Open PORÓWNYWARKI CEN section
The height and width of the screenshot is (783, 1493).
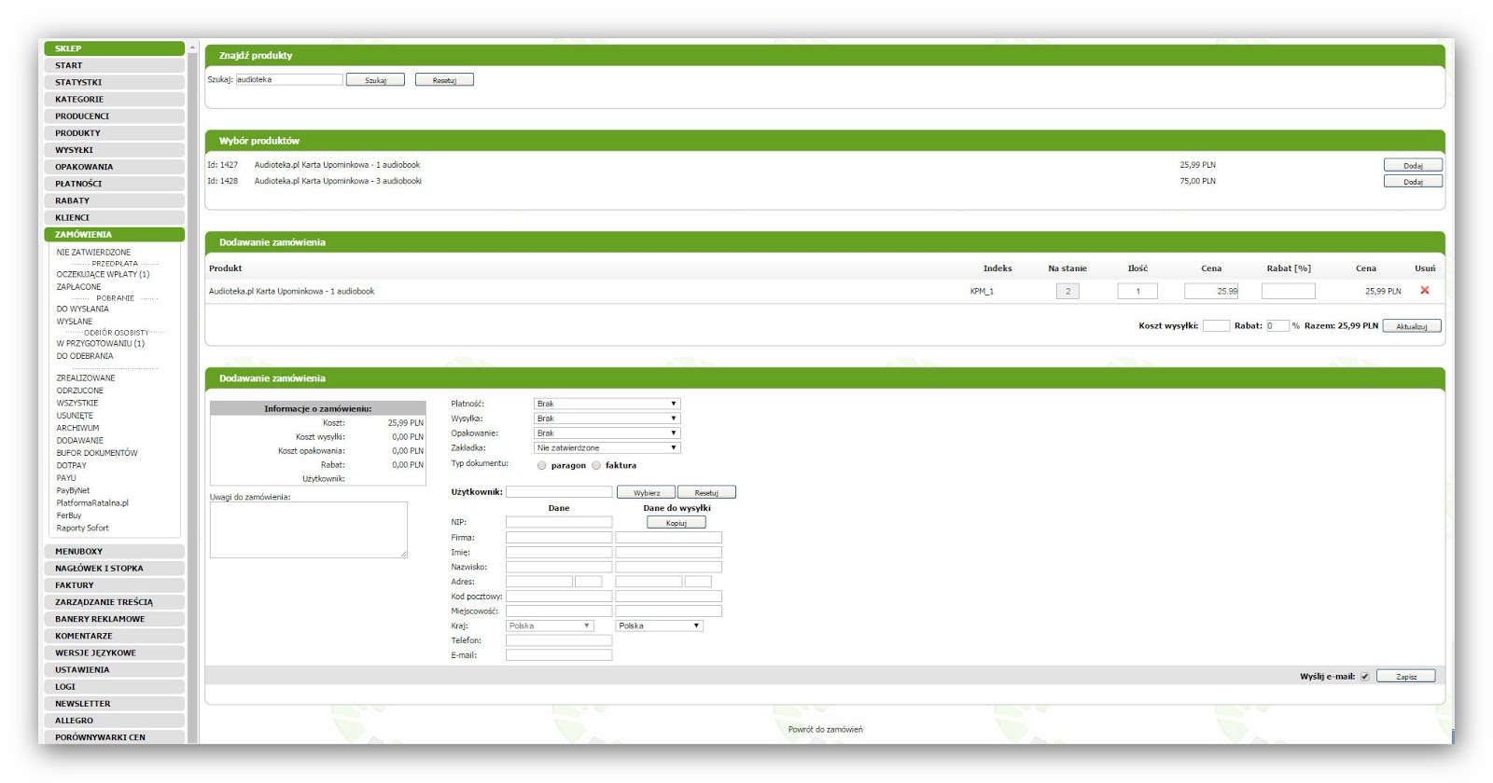click(x=114, y=737)
